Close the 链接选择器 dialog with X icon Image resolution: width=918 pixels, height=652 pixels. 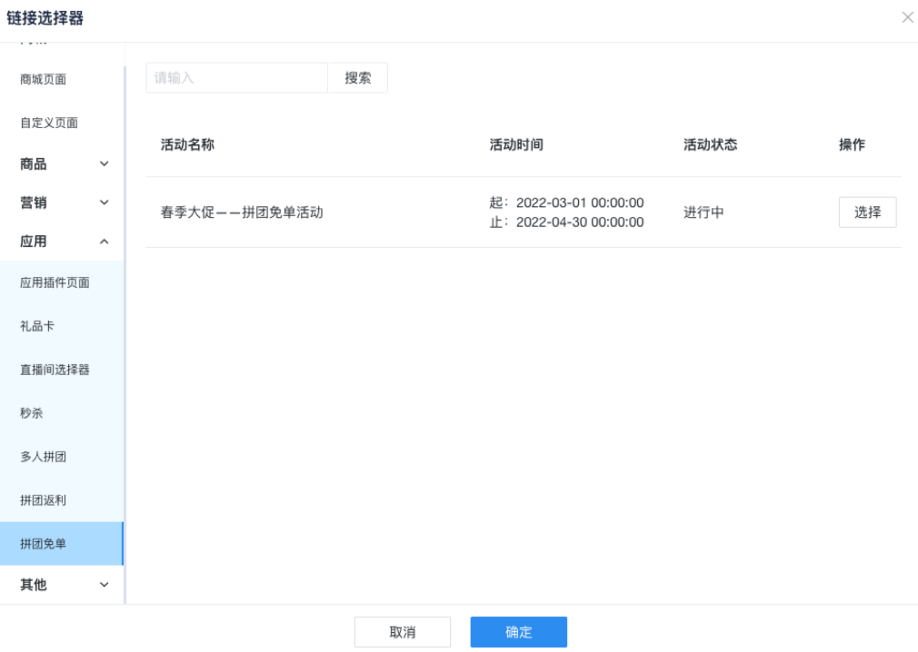[906, 17]
